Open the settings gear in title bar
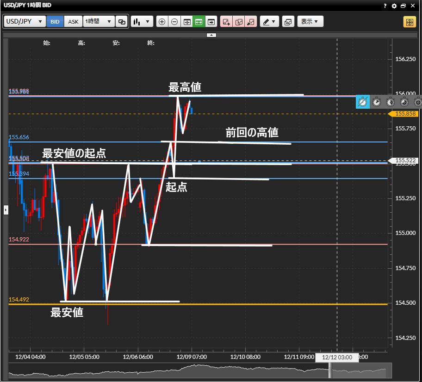The height and width of the screenshot is (382, 422). click(x=394, y=6)
